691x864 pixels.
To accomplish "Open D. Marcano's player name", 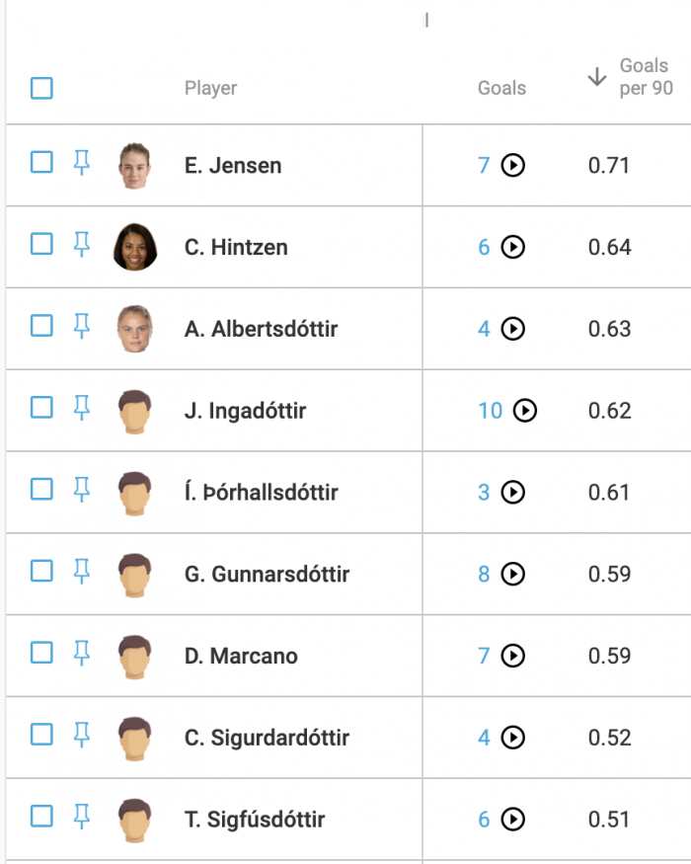I will [x=241, y=656].
